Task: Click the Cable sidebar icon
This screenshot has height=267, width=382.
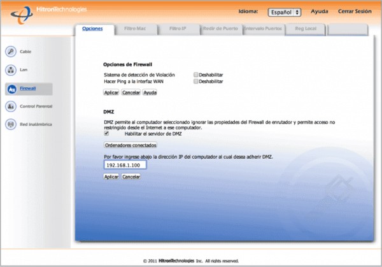Action: (11, 52)
